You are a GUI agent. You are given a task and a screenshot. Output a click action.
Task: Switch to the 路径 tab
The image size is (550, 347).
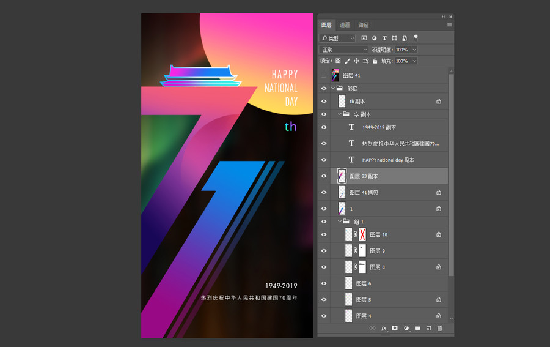[x=364, y=25]
